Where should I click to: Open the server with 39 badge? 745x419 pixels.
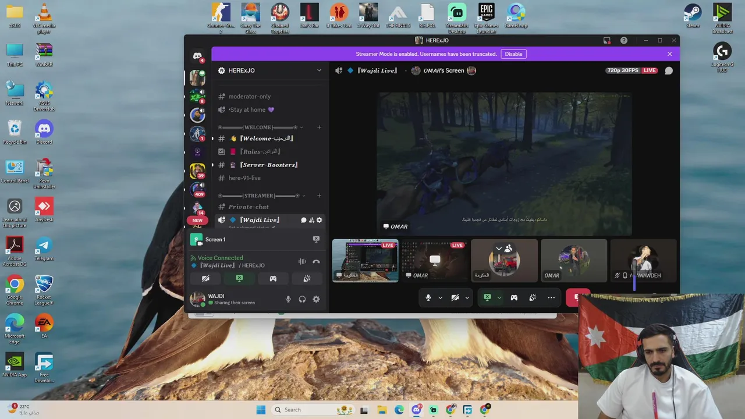(197, 171)
